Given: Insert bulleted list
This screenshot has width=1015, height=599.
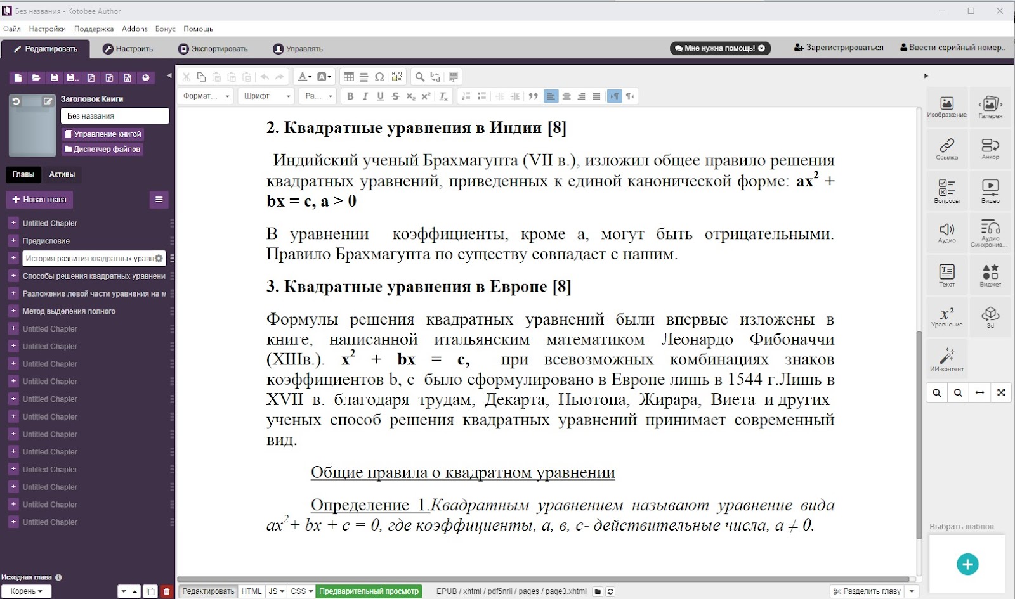Looking at the screenshot, I should (x=481, y=96).
